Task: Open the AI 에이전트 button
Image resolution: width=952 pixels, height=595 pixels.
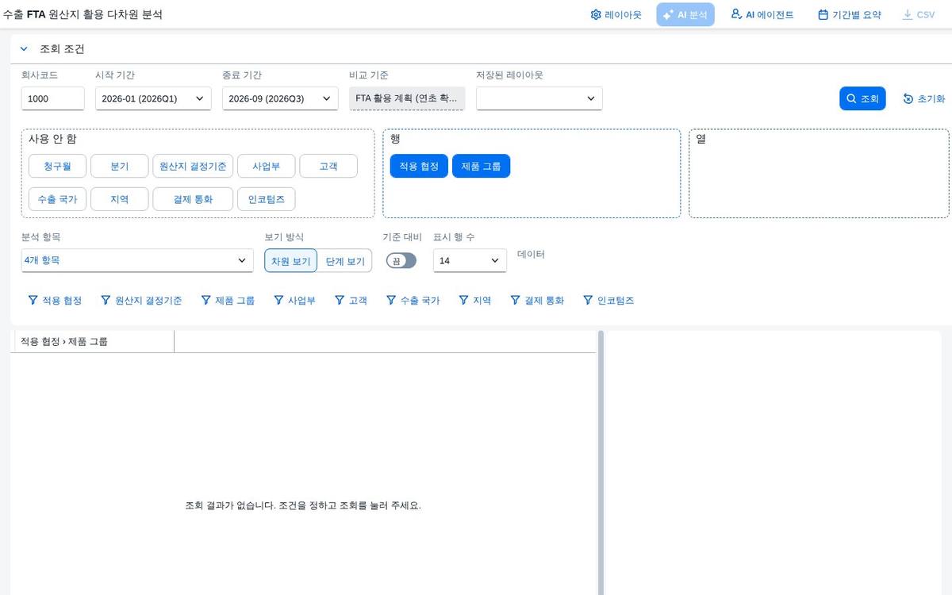Action: click(762, 14)
